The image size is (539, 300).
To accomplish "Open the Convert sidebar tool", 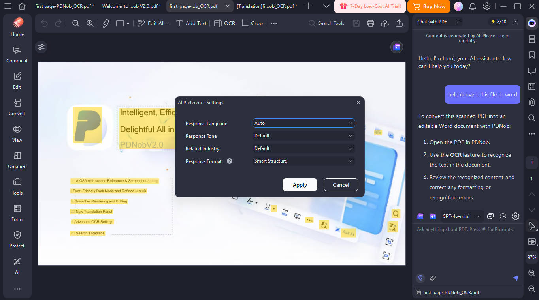I will point(17,108).
